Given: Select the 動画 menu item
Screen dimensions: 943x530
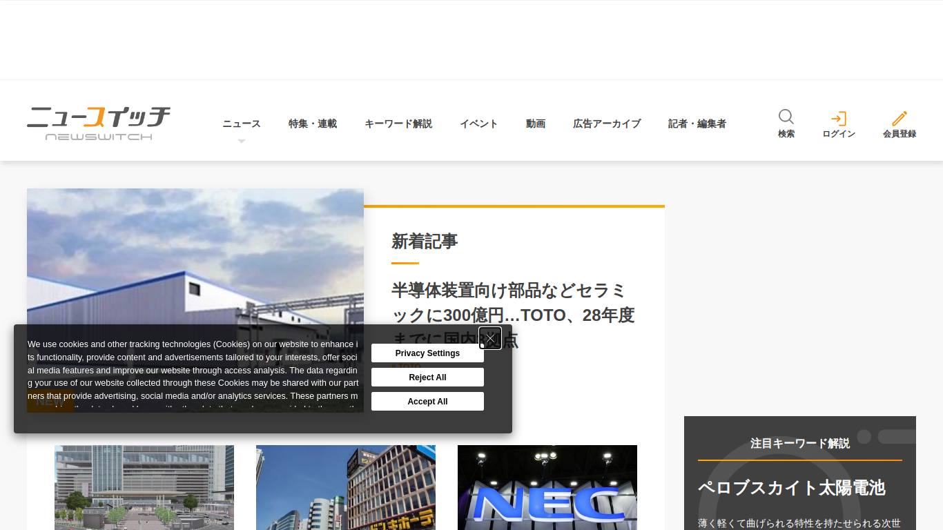Looking at the screenshot, I should tap(536, 124).
